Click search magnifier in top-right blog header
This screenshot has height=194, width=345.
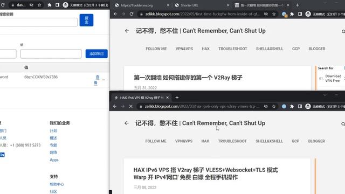(x=343, y=31)
